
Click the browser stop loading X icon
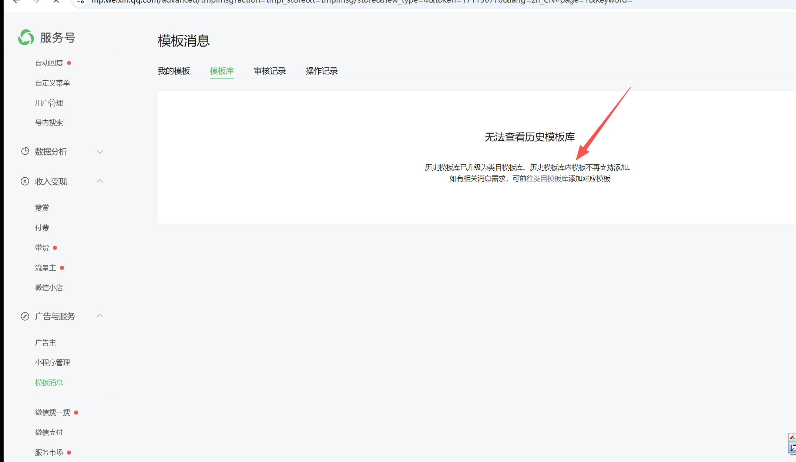tap(56, 1)
